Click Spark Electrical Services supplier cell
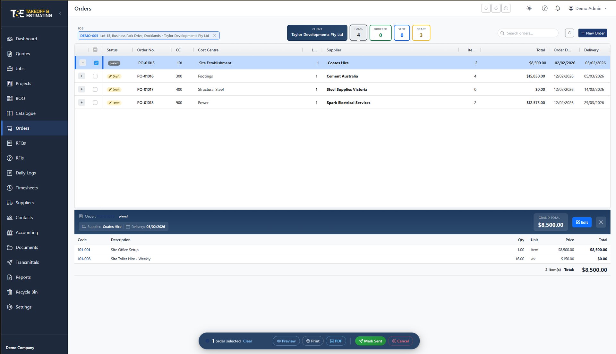Image resolution: width=616 pixels, height=354 pixels. click(348, 103)
